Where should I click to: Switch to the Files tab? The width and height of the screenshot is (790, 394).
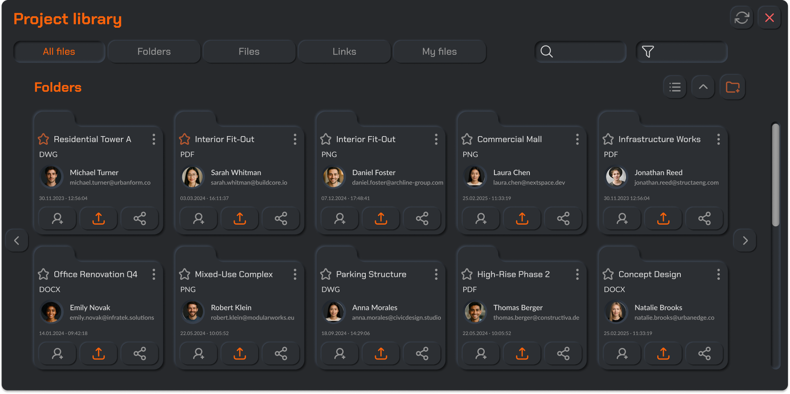[249, 51]
